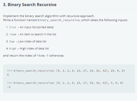
Task: Click the 'low' parameter code word
Action: [x=12, y=41]
